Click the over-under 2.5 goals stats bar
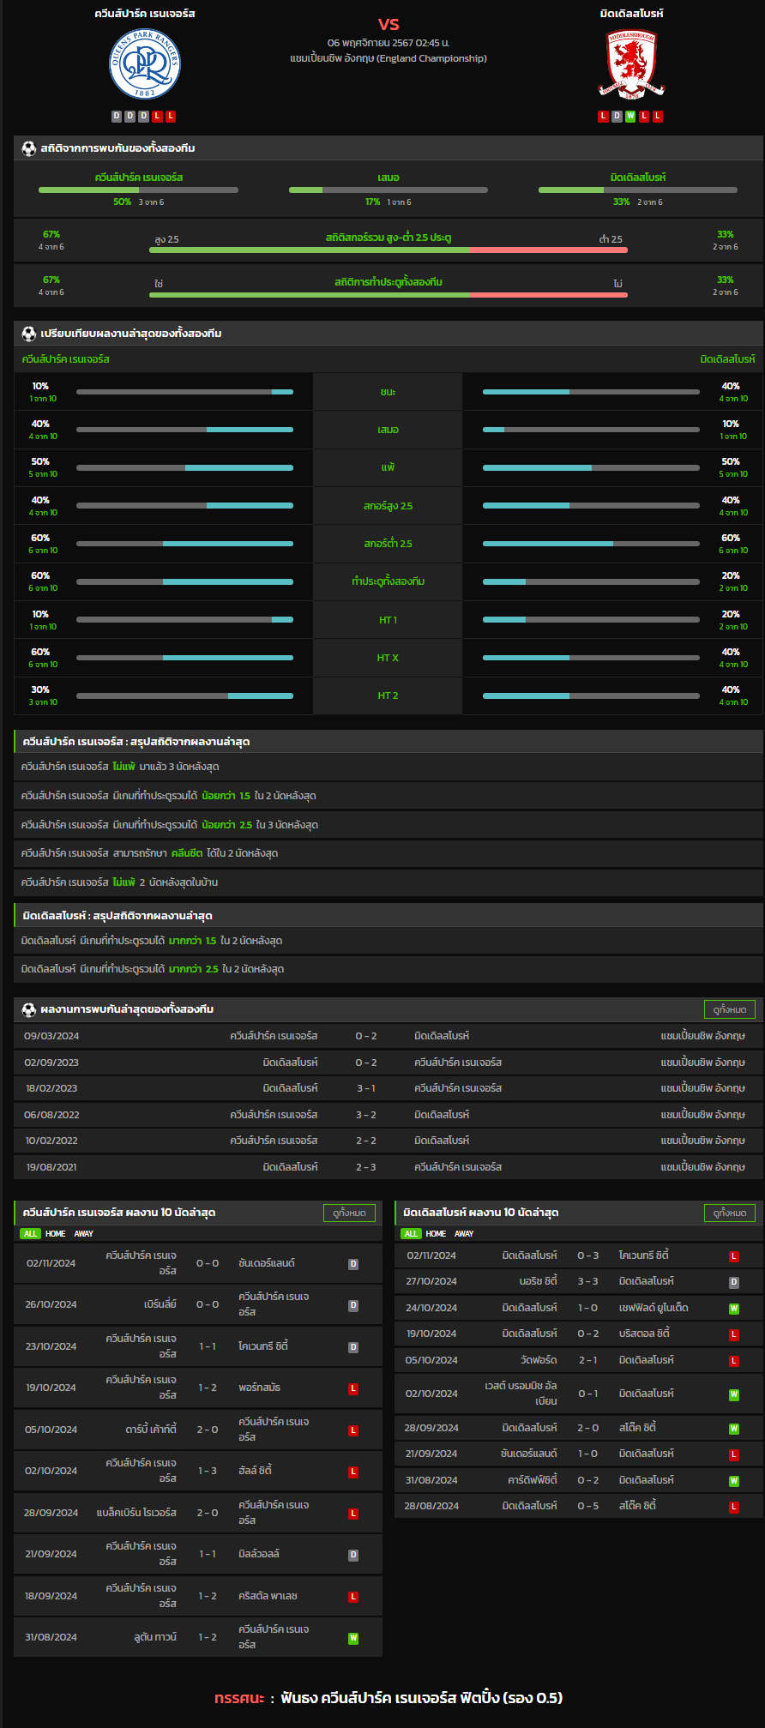This screenshot has width=765, height=1728. point(389,250)
